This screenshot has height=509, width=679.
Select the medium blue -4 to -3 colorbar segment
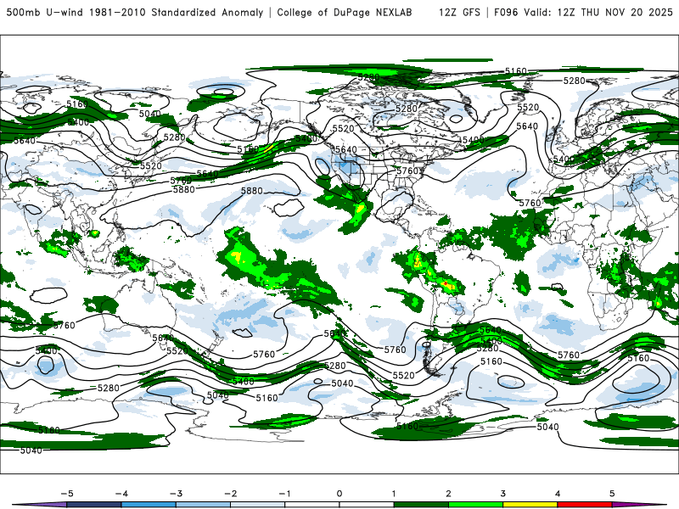pos(149,505)
